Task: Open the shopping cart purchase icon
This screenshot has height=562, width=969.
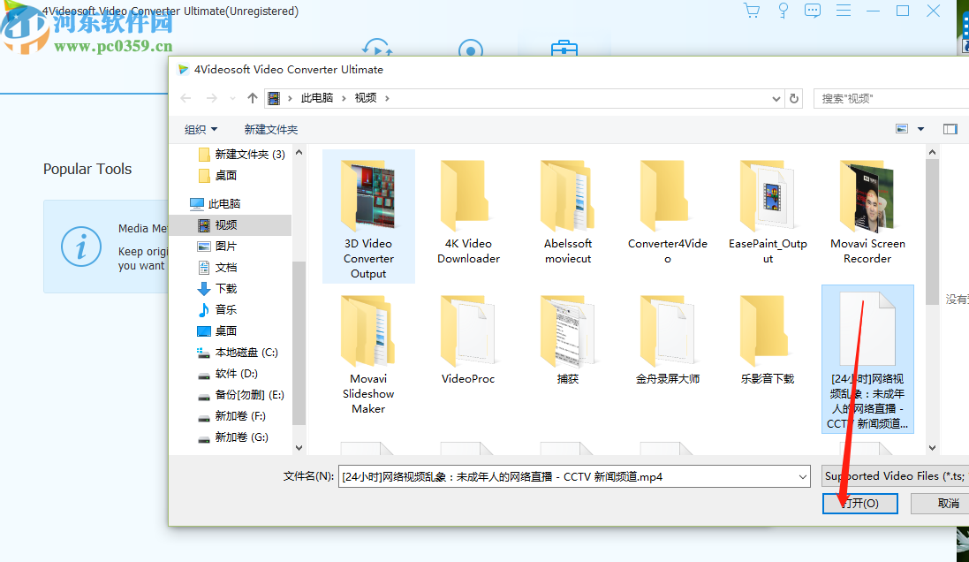Action: click(x=752, y=11)
